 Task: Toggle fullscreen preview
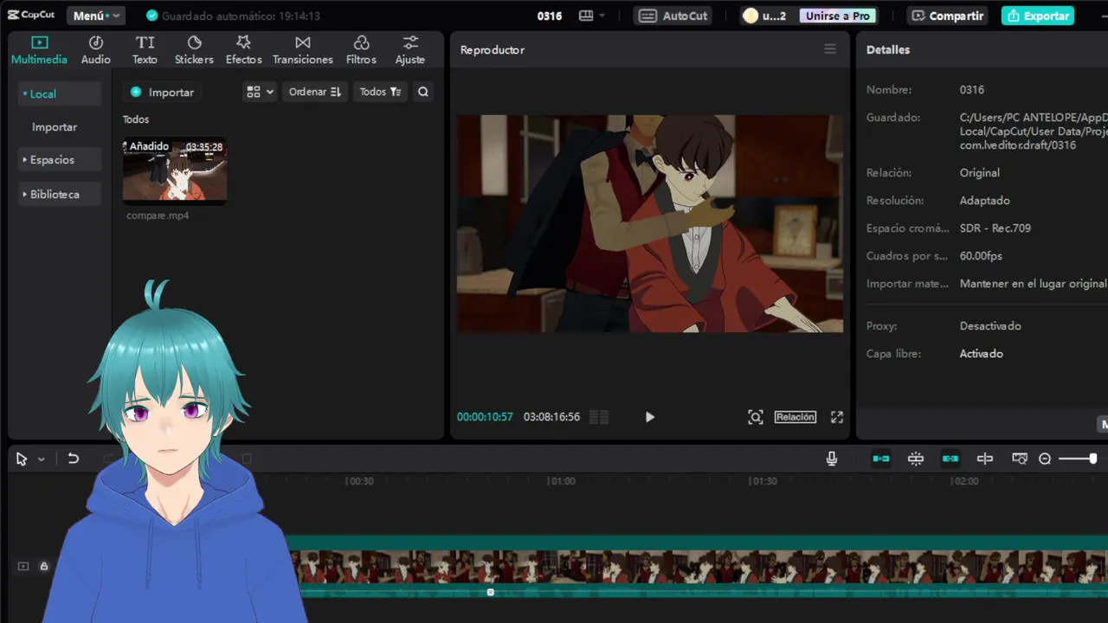(837, 417)
